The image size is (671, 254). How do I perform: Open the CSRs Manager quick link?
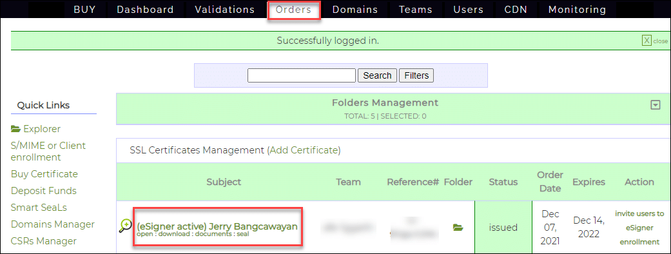point(44,241)
